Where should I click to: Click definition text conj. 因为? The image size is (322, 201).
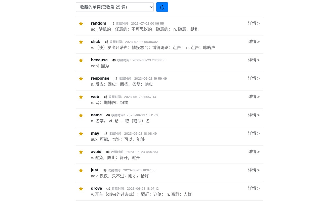click(100, 66)
